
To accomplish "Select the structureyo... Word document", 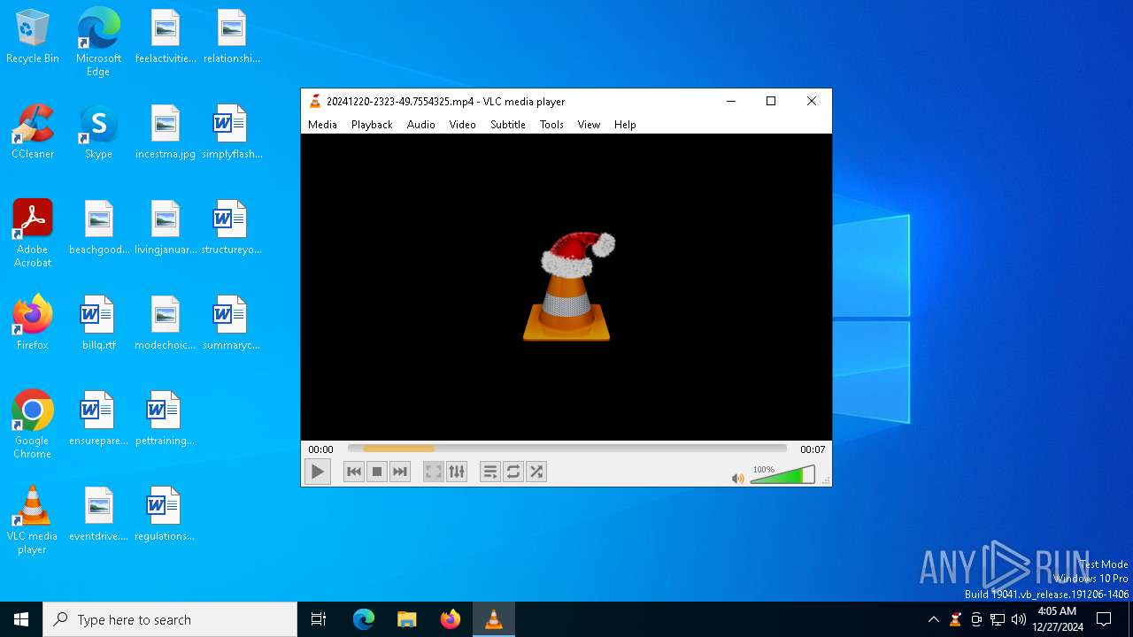I will (x=231, y=227).
